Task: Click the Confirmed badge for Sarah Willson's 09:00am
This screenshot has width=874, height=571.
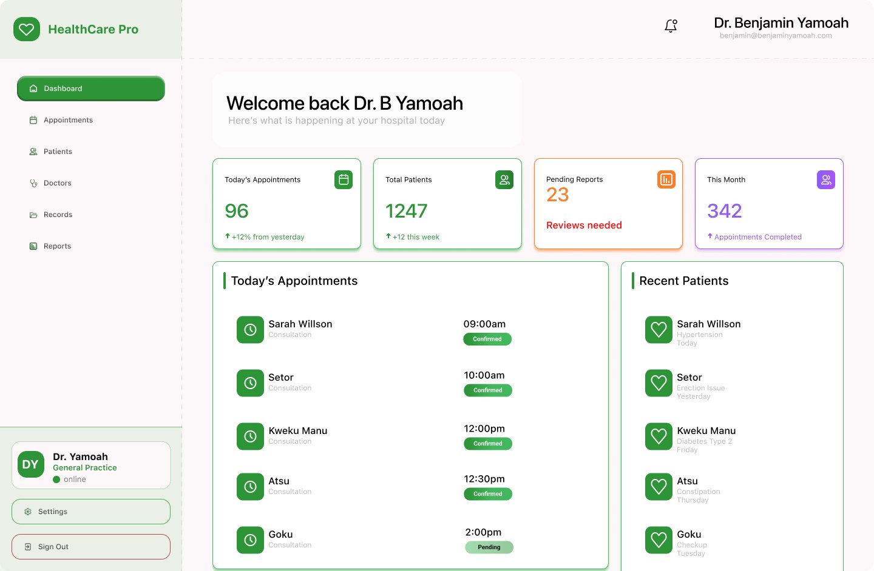Action: [x=487, y=339]
